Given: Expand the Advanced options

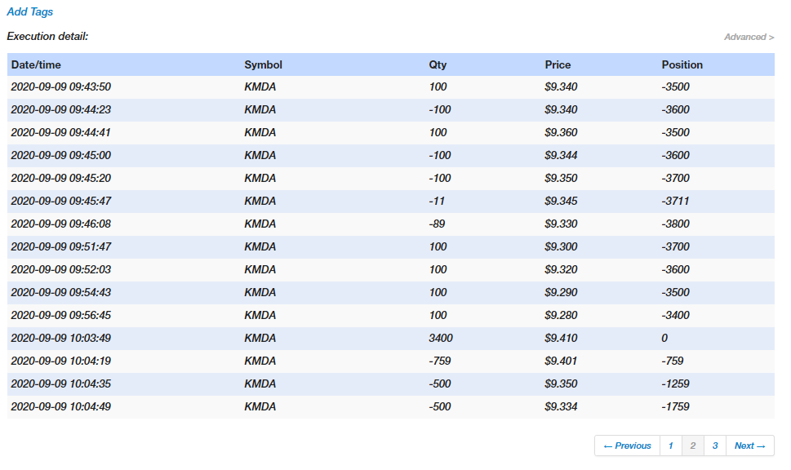Looking at the screenshot, I should [x=749, y=37].
